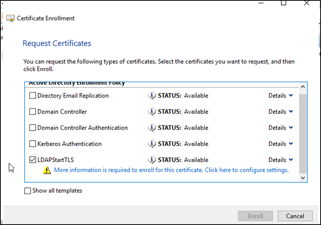Check the Directory Email Replication checkbox

click(x=33, y=96)
